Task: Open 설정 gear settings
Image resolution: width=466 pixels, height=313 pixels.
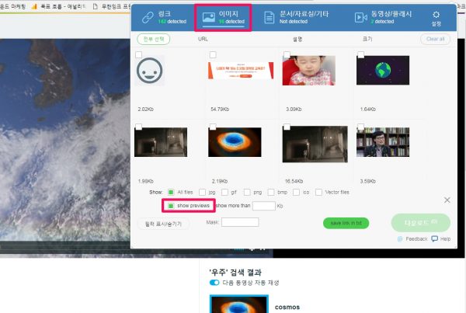Action: coord(436,19)
